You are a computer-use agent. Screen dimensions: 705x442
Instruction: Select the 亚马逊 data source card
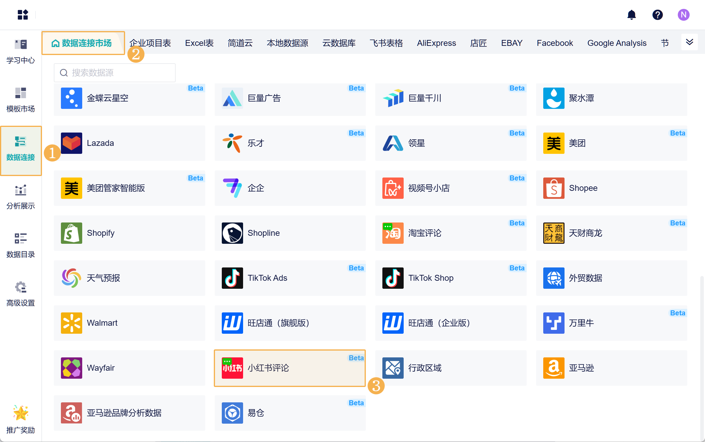611,368
